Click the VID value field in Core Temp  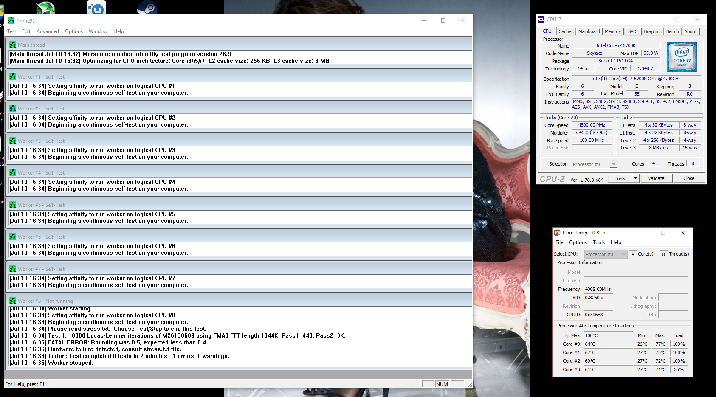click(x=598, y=298)
